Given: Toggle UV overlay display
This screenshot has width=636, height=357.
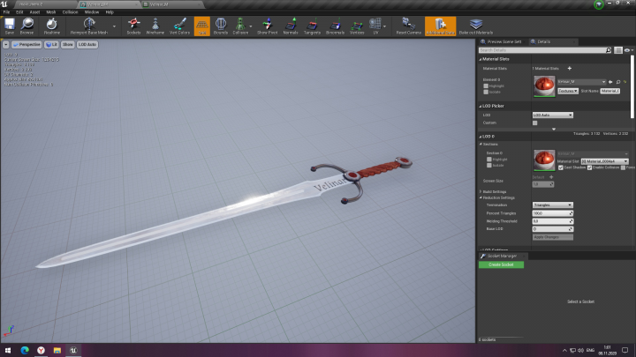Looking at the screenshot, I should pos(375,26).
